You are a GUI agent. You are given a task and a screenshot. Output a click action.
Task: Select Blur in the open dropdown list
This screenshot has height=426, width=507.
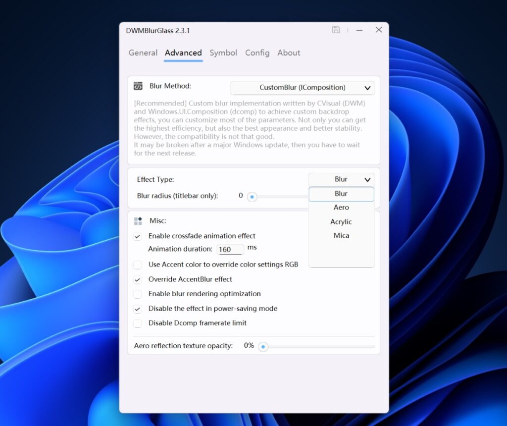click(341, 193)
